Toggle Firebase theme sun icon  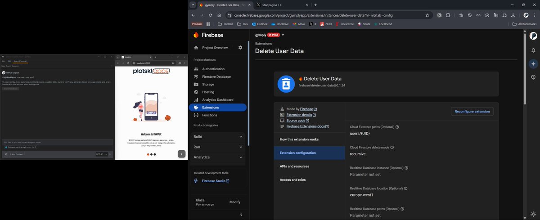point(533,214)
